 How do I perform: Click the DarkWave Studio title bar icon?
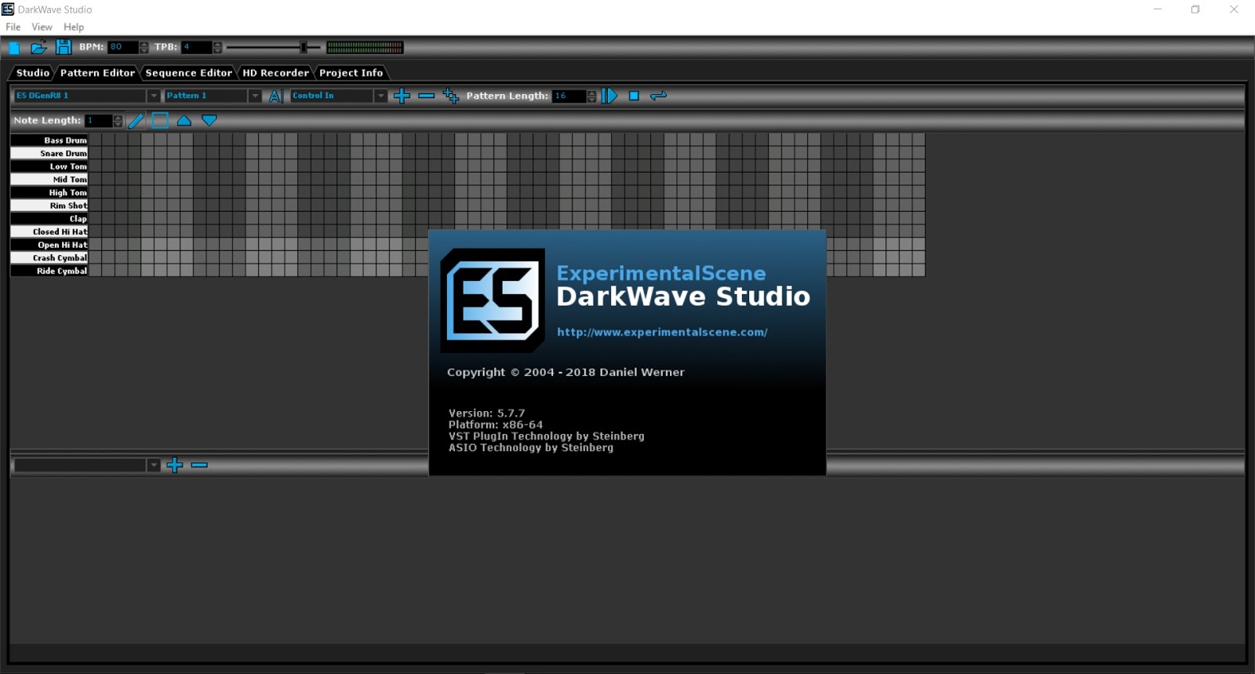pyautogui.click(x=8, y=9)
